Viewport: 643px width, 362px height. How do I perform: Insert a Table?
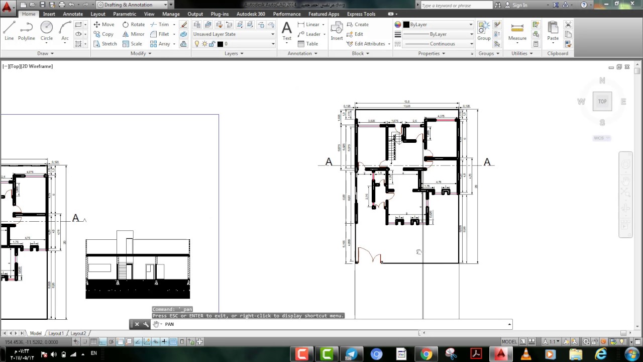point(308,44)
